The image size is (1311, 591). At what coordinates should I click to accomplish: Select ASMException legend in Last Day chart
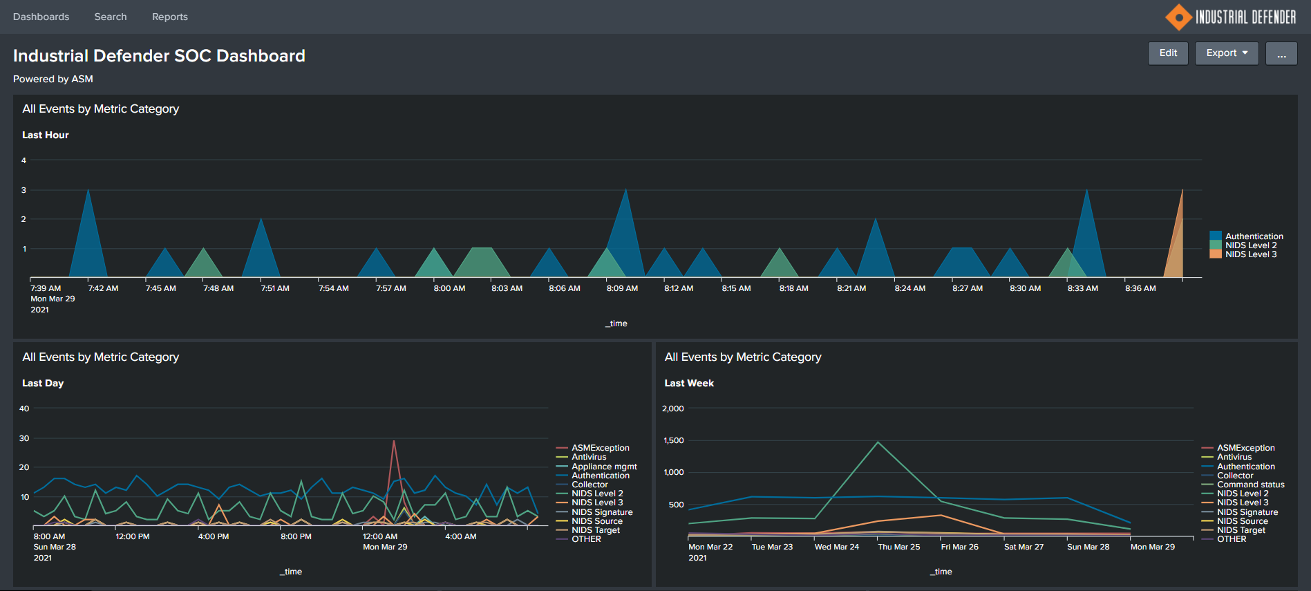pos(593,448)
